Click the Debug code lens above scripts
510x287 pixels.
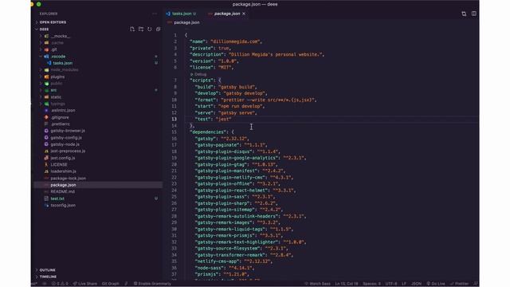(x=198, y=74)
